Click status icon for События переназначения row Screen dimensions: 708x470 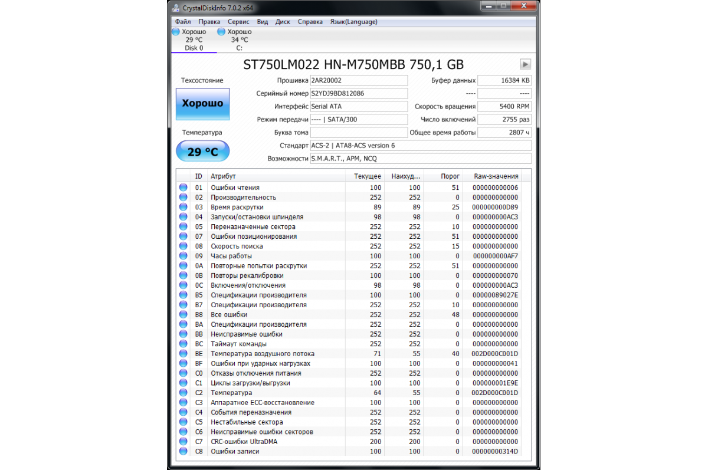pyautogui.click(x=183, y=412)
